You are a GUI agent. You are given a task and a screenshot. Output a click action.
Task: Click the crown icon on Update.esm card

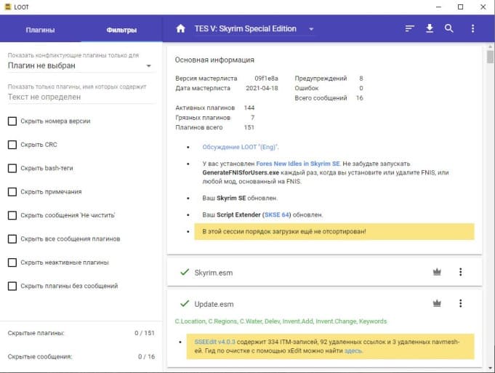pyautogui.click(x=437, y=304)
